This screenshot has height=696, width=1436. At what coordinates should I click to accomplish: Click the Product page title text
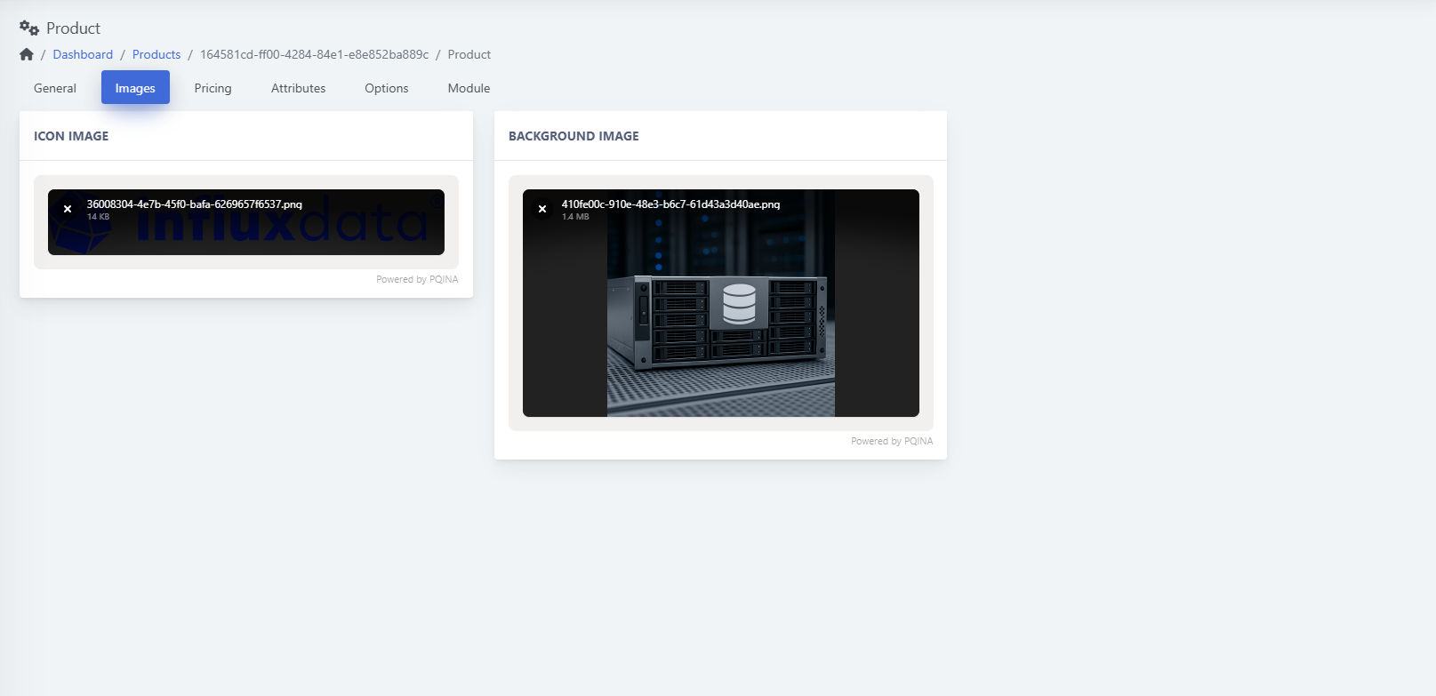tap(73, 28)
